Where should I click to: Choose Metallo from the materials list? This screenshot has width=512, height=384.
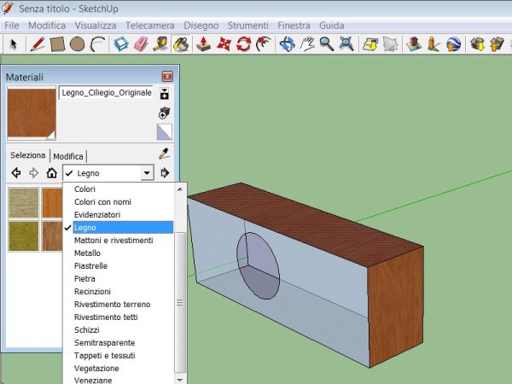point(87,253)
